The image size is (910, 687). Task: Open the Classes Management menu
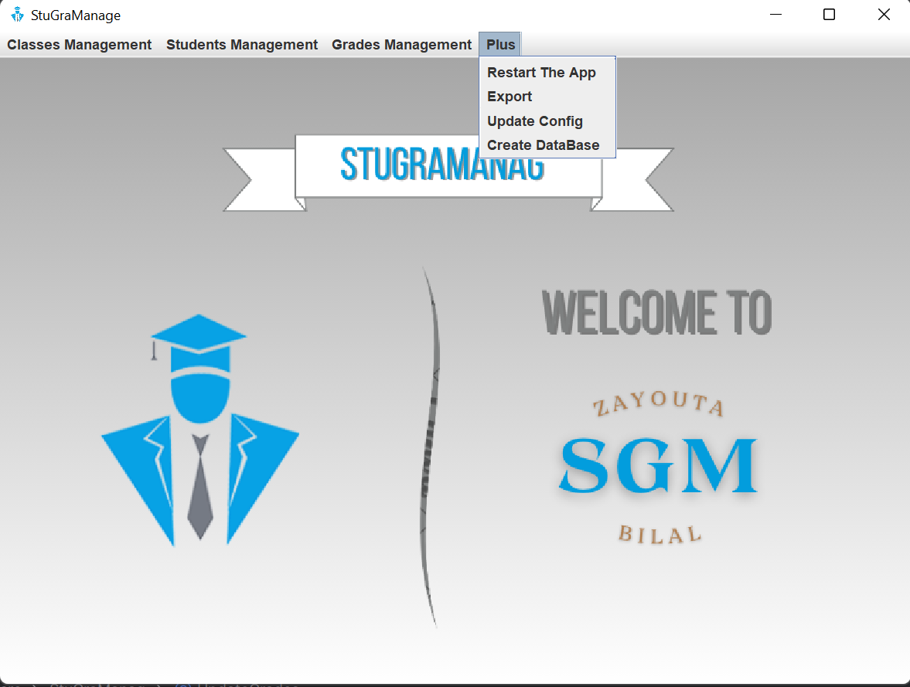80,45
